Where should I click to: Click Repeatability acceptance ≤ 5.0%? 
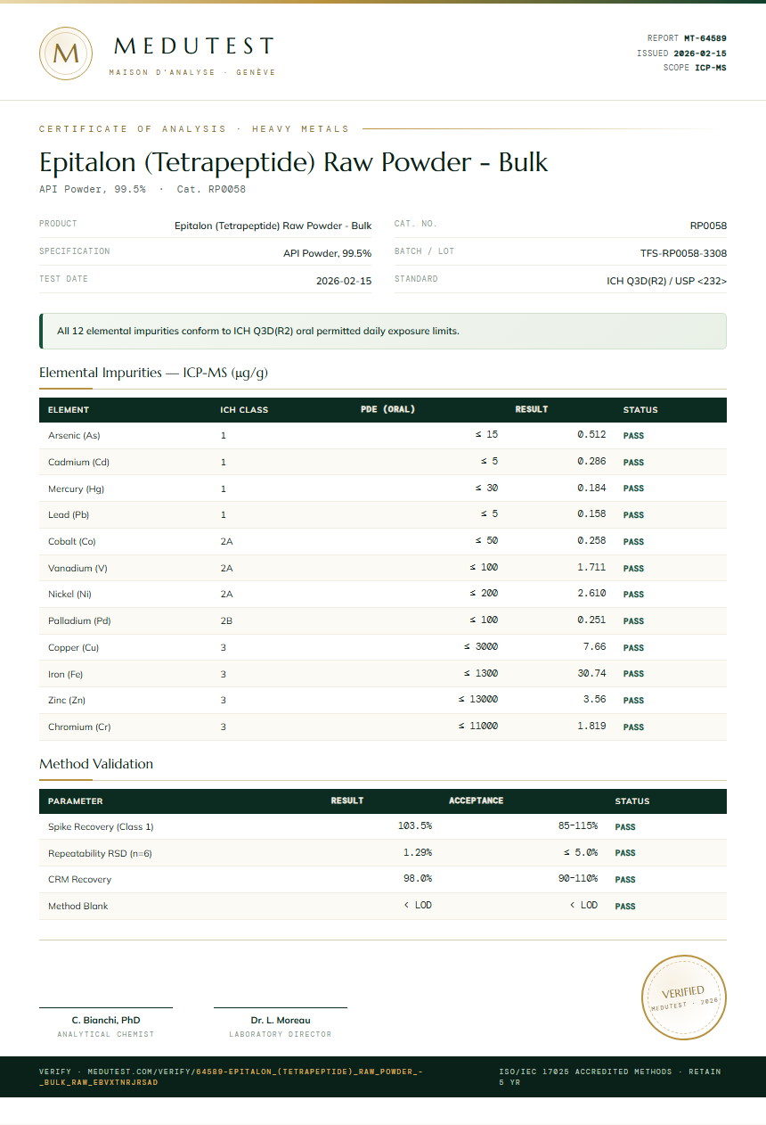(x=580, y=853)
